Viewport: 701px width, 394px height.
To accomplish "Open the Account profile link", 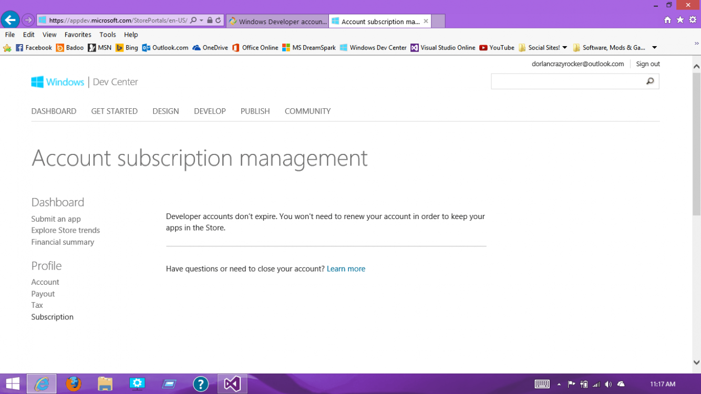I will (45, 282).
